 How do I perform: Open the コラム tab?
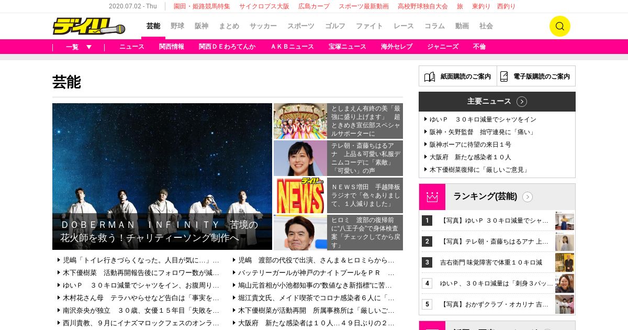[434, 26]
